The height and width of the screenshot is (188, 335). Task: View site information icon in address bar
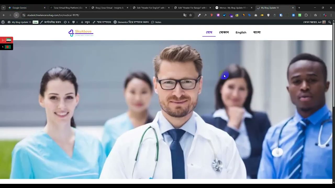click(x=24, y=15)
